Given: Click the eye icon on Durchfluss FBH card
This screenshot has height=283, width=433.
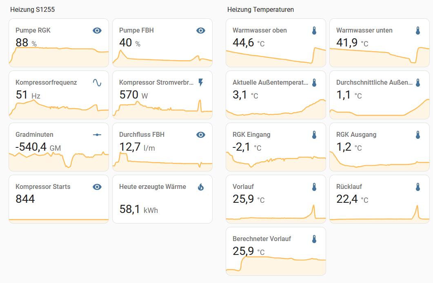Looking at the screenshot, I should (200, 135).
